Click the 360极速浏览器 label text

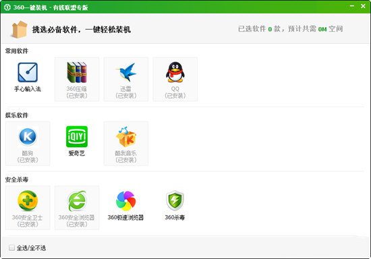[x=125, y=217]
